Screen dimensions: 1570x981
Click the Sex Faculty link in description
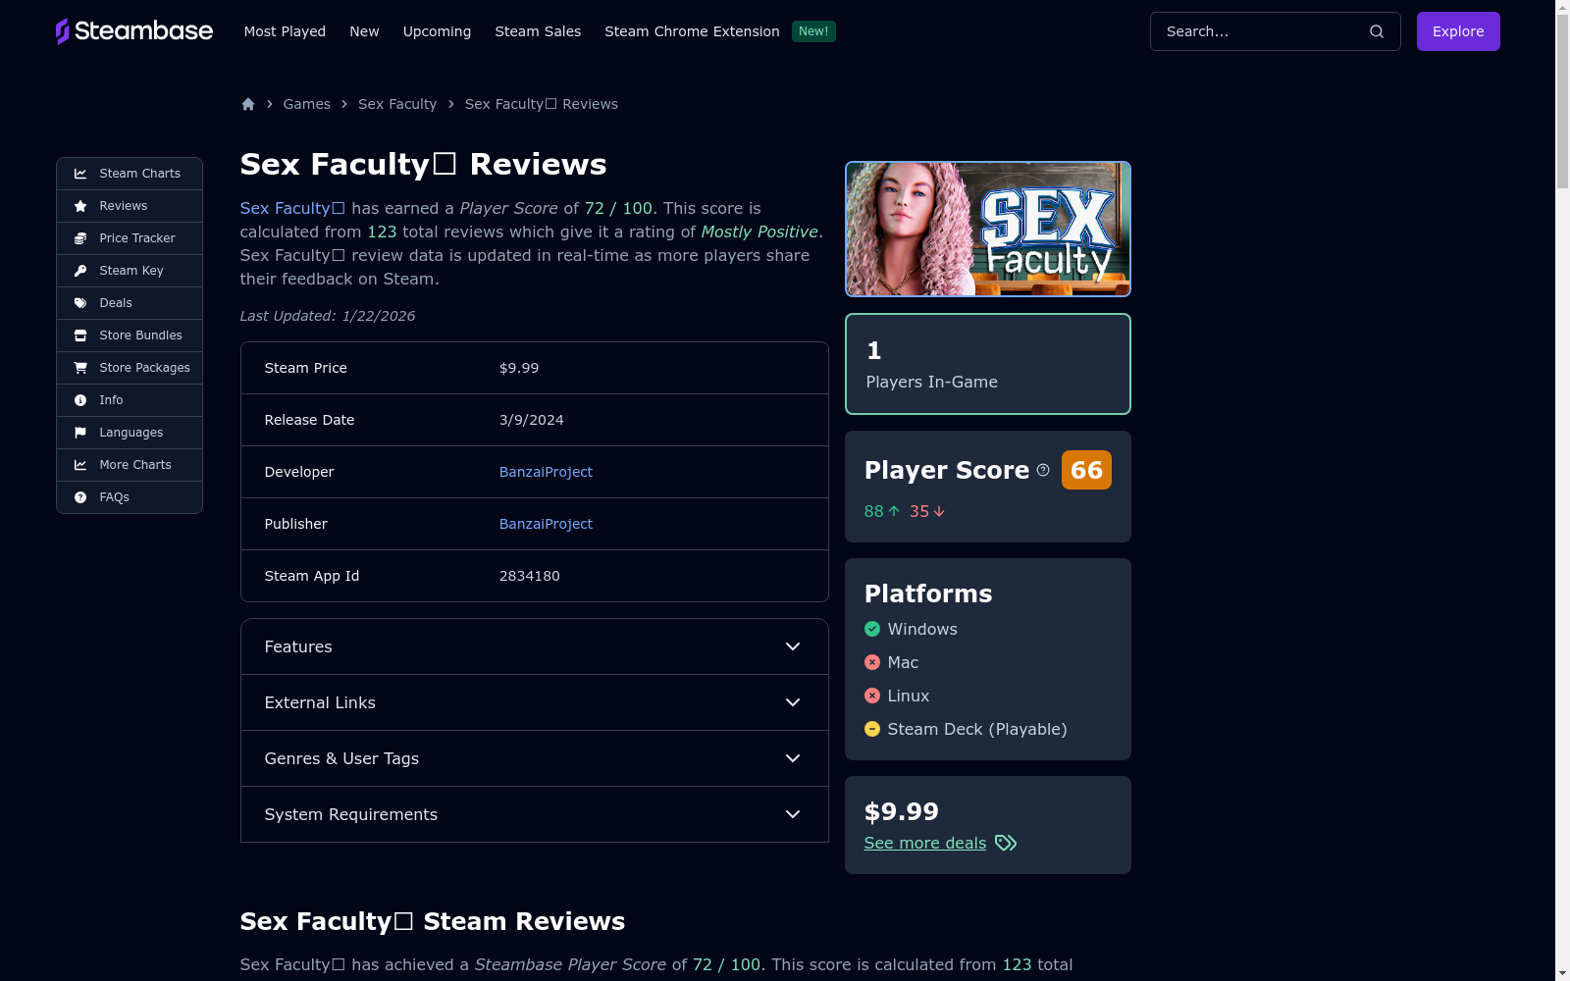[292, 208]
